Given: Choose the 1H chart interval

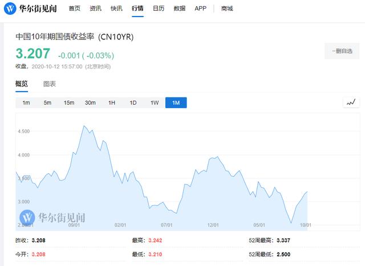Looking at the screenshot, I should pos(112,103).
